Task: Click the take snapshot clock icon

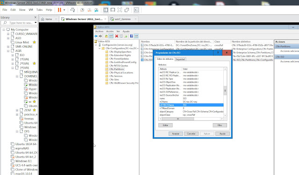Action: (82, 10)
